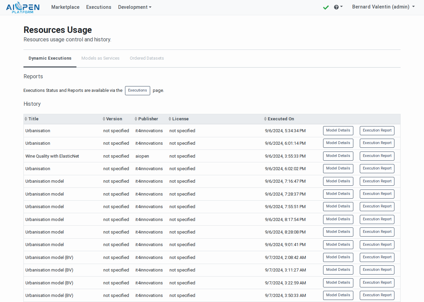Sort table by Publisher column
The image size is (424, 302).
coord(148,119)
